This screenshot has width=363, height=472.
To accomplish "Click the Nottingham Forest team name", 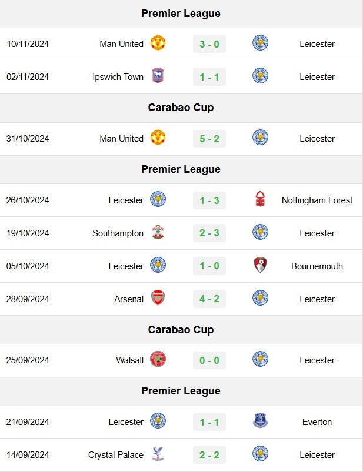I will 317,200.
